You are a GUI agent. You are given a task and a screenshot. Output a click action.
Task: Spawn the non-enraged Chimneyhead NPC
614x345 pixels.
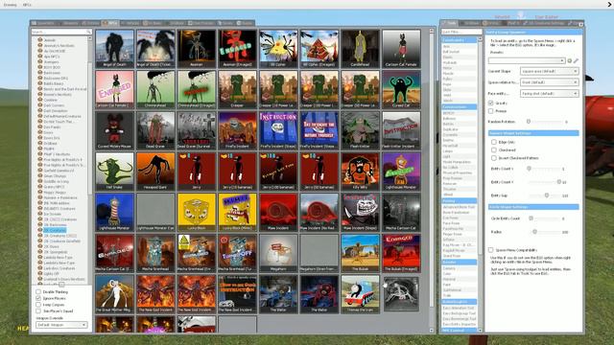(155, 89)
